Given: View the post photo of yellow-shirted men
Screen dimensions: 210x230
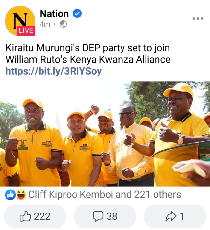Looking at the screenshot, I should 105,134.
